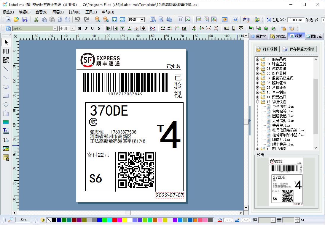Expand the 10.生产制造 folder
The height and width of the screenshot is (225, 325).
(257, 92)
